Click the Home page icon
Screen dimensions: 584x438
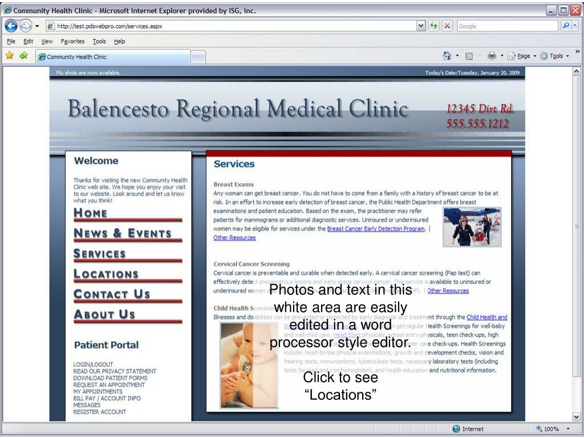[447, 56]
